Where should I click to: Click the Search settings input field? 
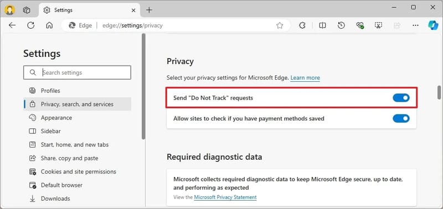coord(77,72)
